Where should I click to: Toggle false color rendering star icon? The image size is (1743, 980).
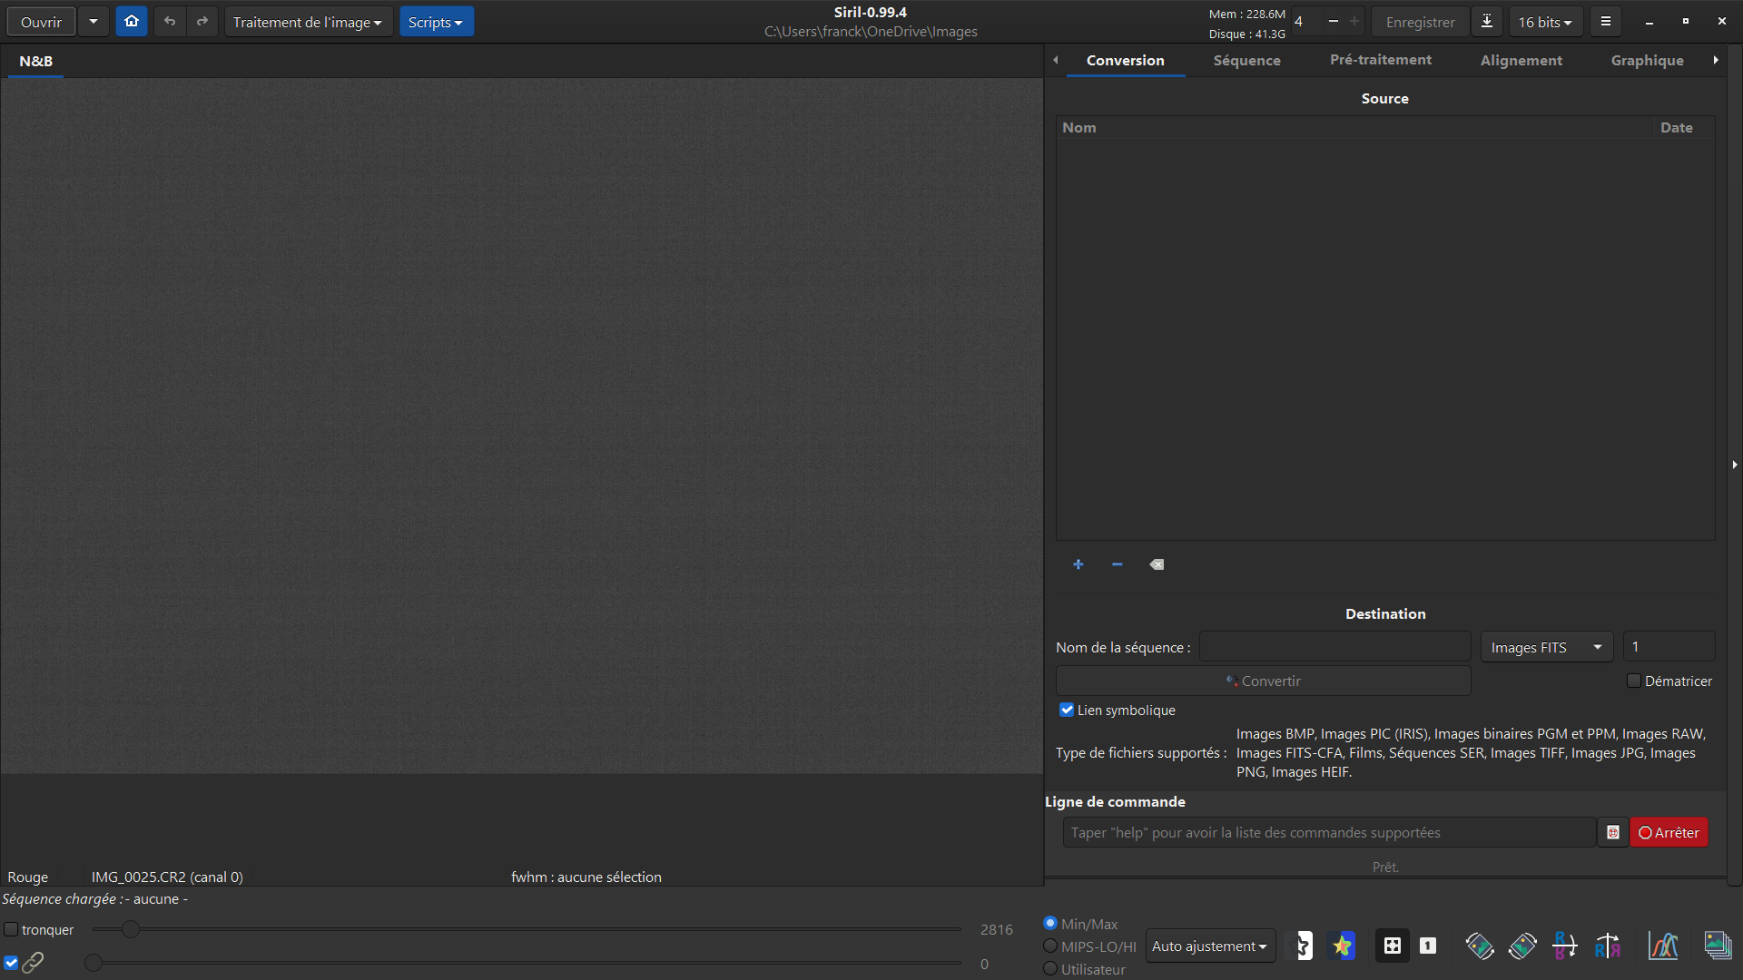click(1343, 946)
